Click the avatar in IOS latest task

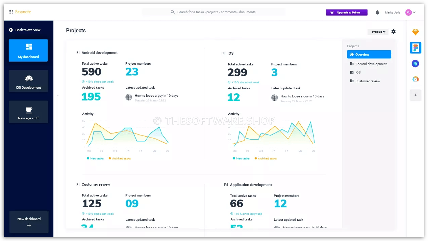275,98
